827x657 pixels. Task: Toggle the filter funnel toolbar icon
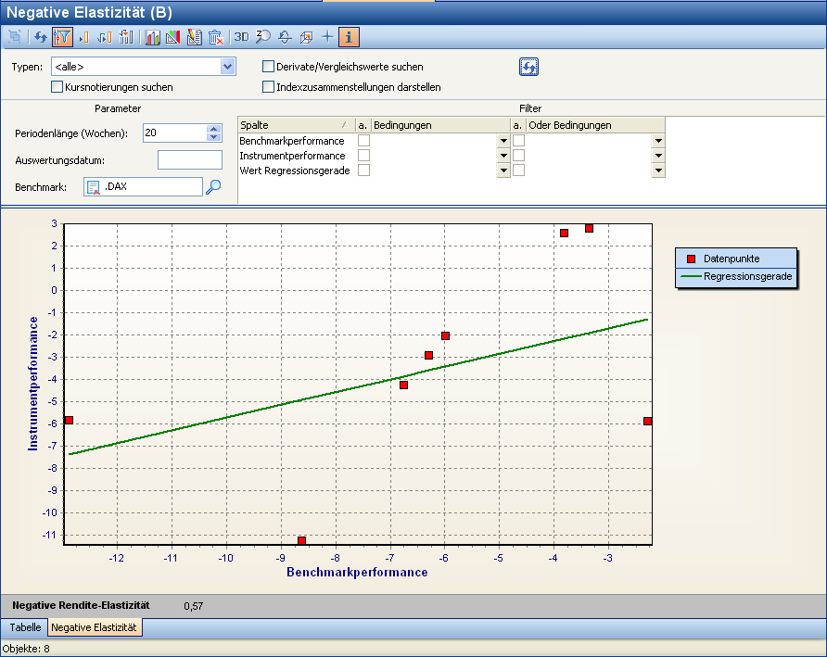pos(62,38)
